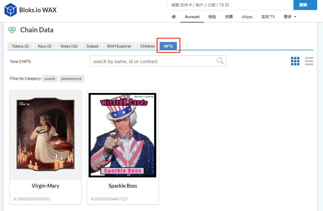
Task: Switch to Votes (16) tab
Action: (x=69, y=46)
